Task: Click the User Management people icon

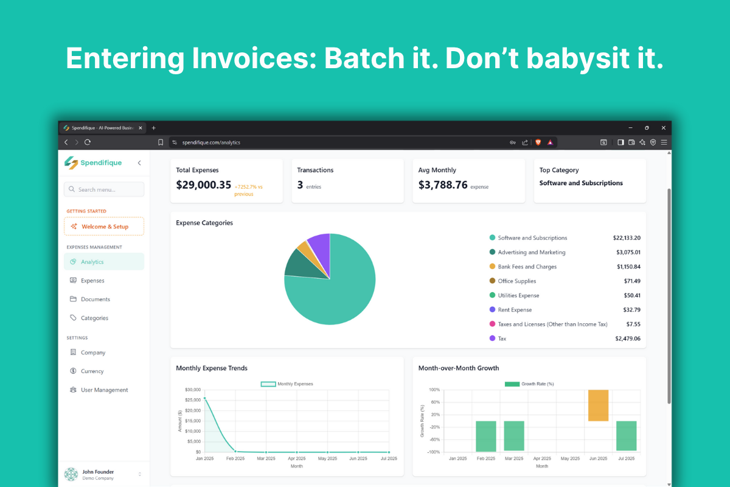Action: (73, 390)
